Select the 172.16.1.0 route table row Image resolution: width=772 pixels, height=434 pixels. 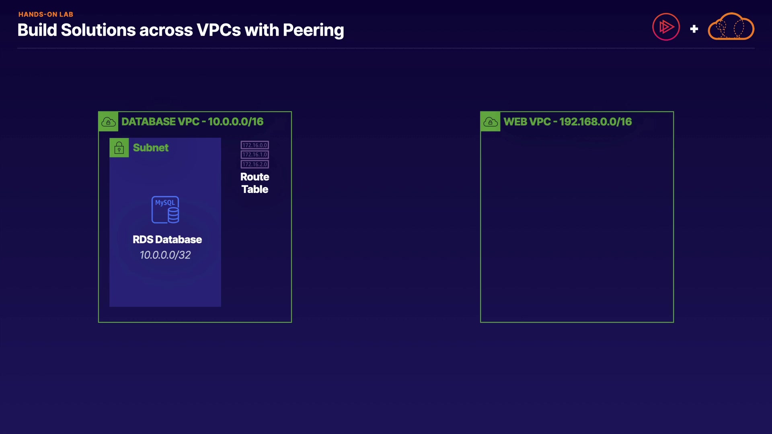click(255, 155)
